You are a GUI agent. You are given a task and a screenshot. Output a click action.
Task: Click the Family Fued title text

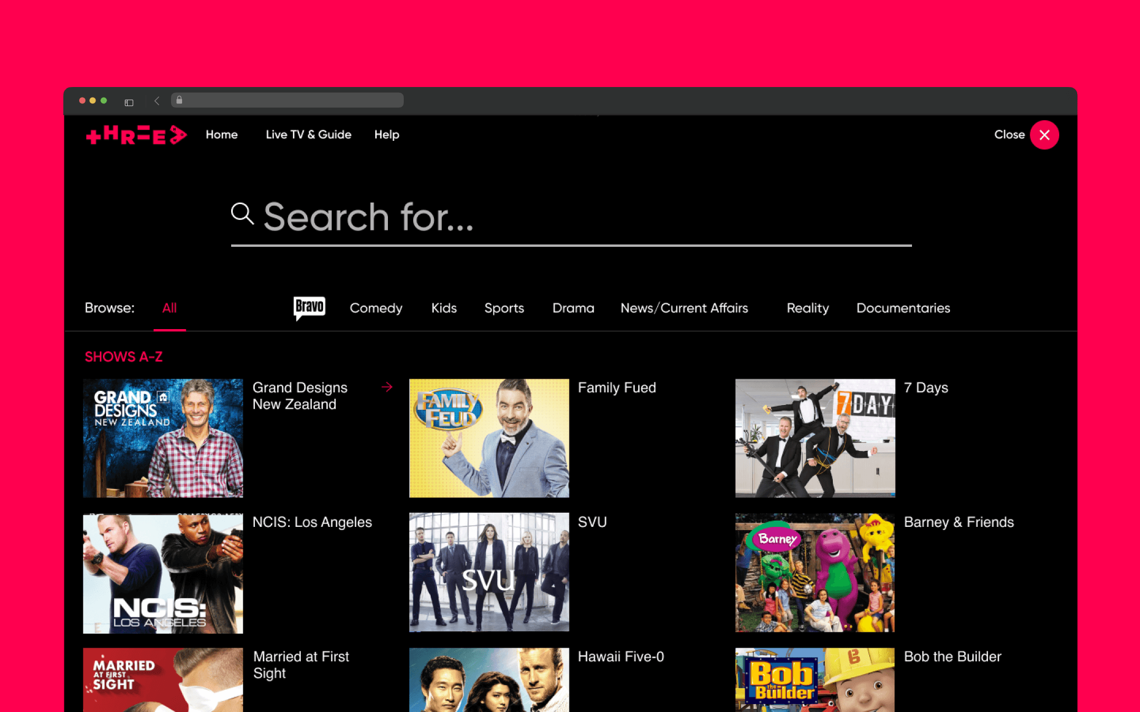click(617, 388)
